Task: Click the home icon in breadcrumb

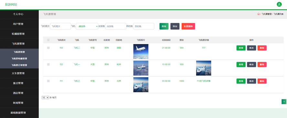Action: [x=259, y=14]
